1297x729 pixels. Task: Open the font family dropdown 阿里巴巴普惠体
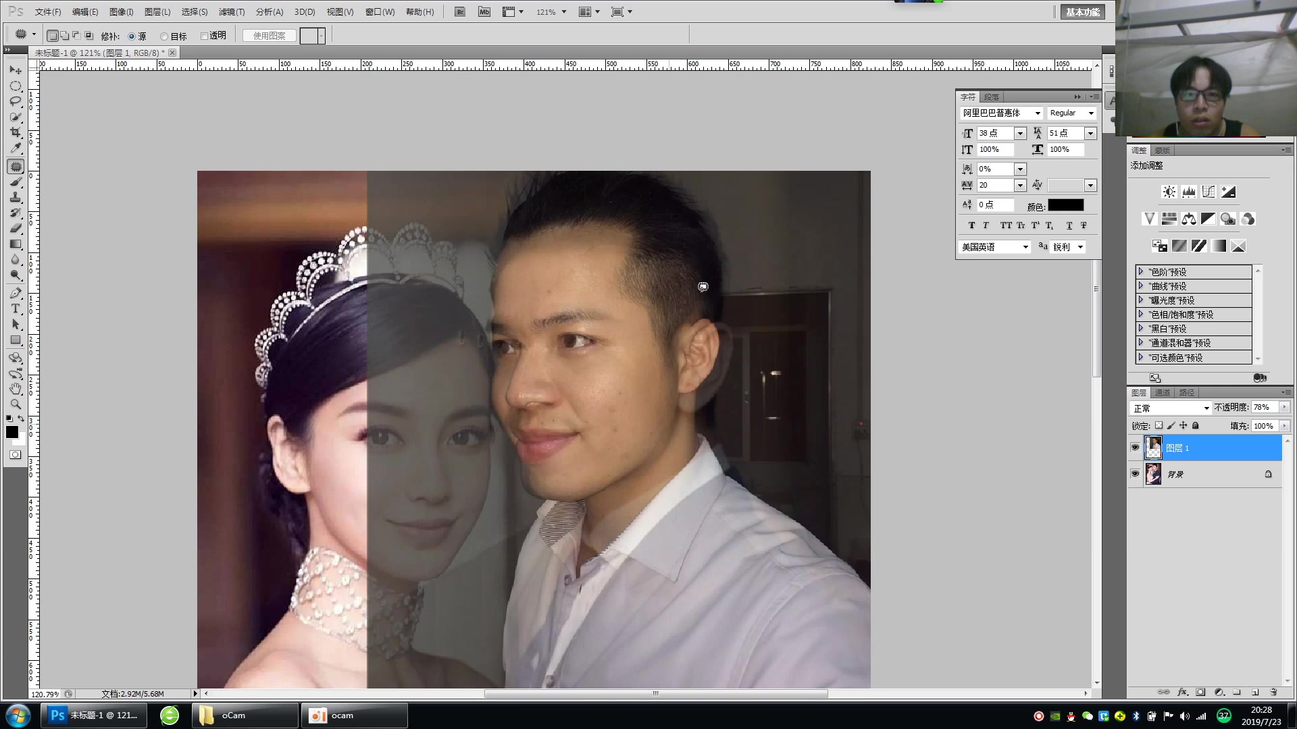click(x=1001, y=113)
